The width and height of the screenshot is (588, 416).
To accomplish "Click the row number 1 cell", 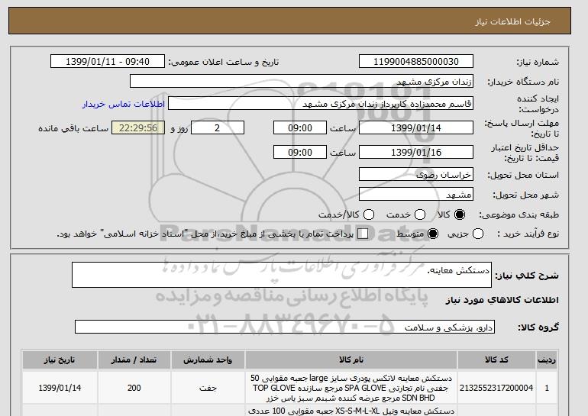I will [x=547, y=388].
